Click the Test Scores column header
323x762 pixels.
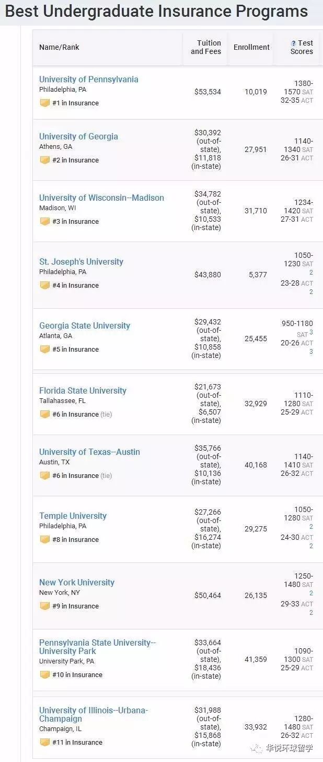coord(303,47)
